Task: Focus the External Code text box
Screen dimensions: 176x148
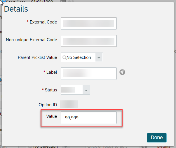Action: coord(89,23)
